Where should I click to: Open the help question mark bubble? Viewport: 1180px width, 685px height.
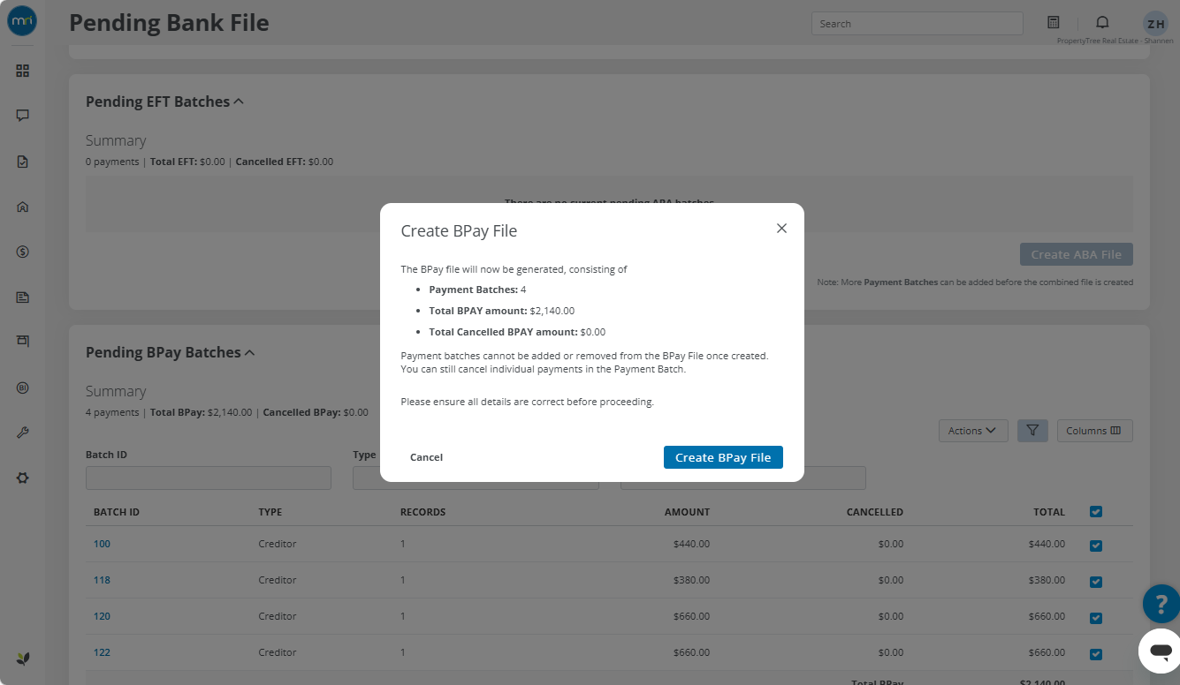pyautogui.click(x=1161, y=605)
